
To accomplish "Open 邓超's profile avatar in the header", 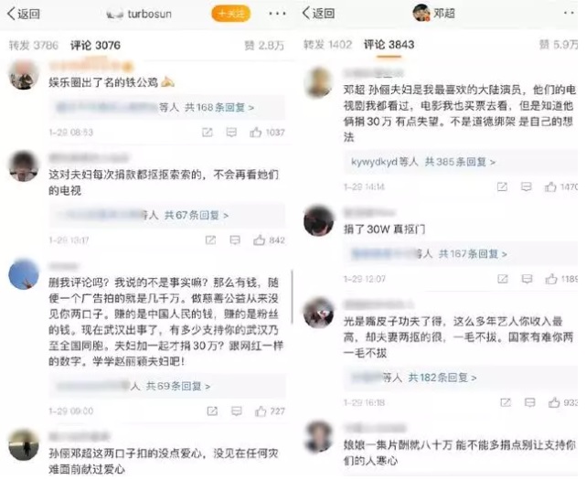I will pos(421,13).
